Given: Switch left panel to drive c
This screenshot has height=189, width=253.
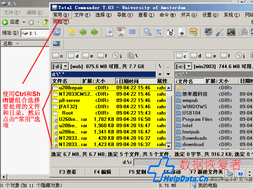Looking at the screenshot, I should (x=58, y=56).
